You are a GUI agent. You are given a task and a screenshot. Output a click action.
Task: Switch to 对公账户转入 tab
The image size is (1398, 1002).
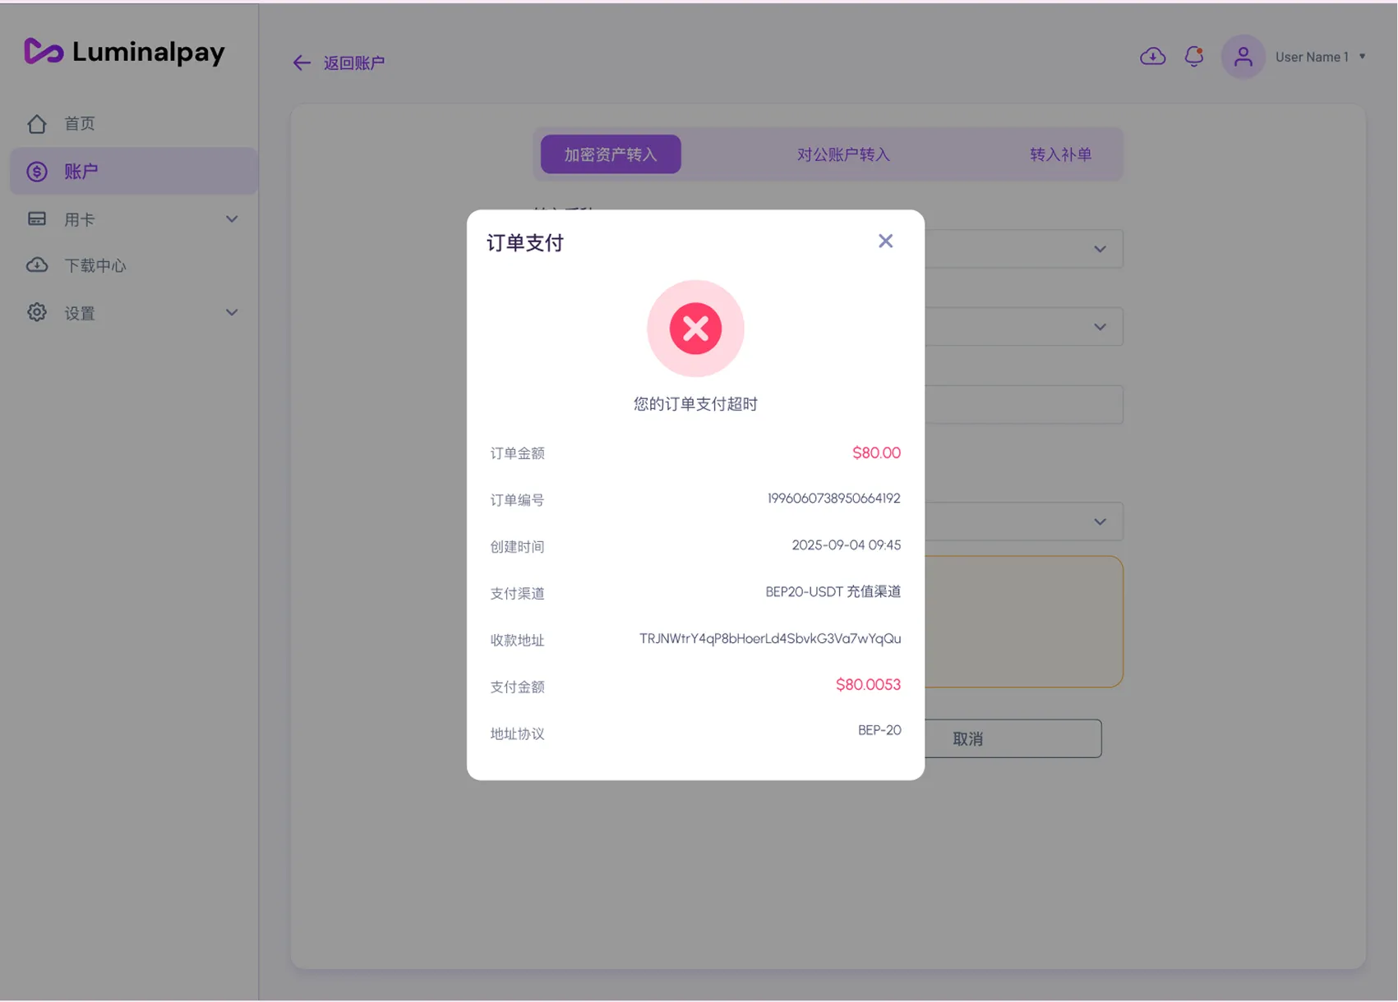[843, 154]
